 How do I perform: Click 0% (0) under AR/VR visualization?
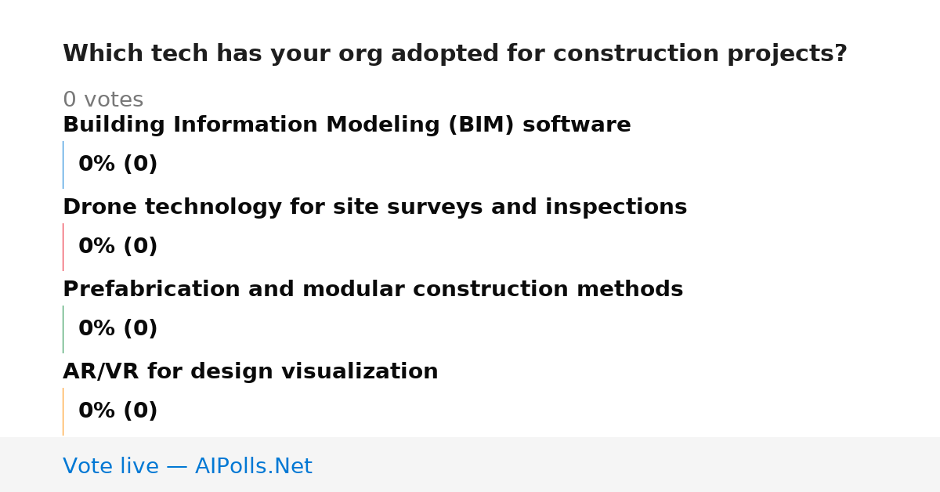point(118,411)
